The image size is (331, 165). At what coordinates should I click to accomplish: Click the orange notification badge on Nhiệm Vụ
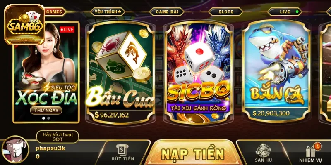317,146
